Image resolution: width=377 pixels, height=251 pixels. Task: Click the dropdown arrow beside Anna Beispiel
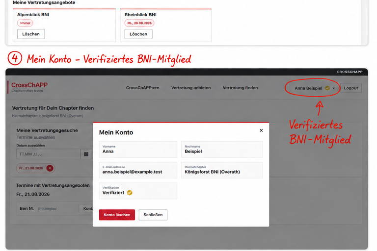333,88
